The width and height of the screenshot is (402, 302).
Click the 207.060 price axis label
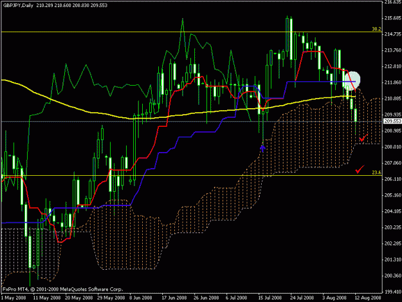point(393,163)
